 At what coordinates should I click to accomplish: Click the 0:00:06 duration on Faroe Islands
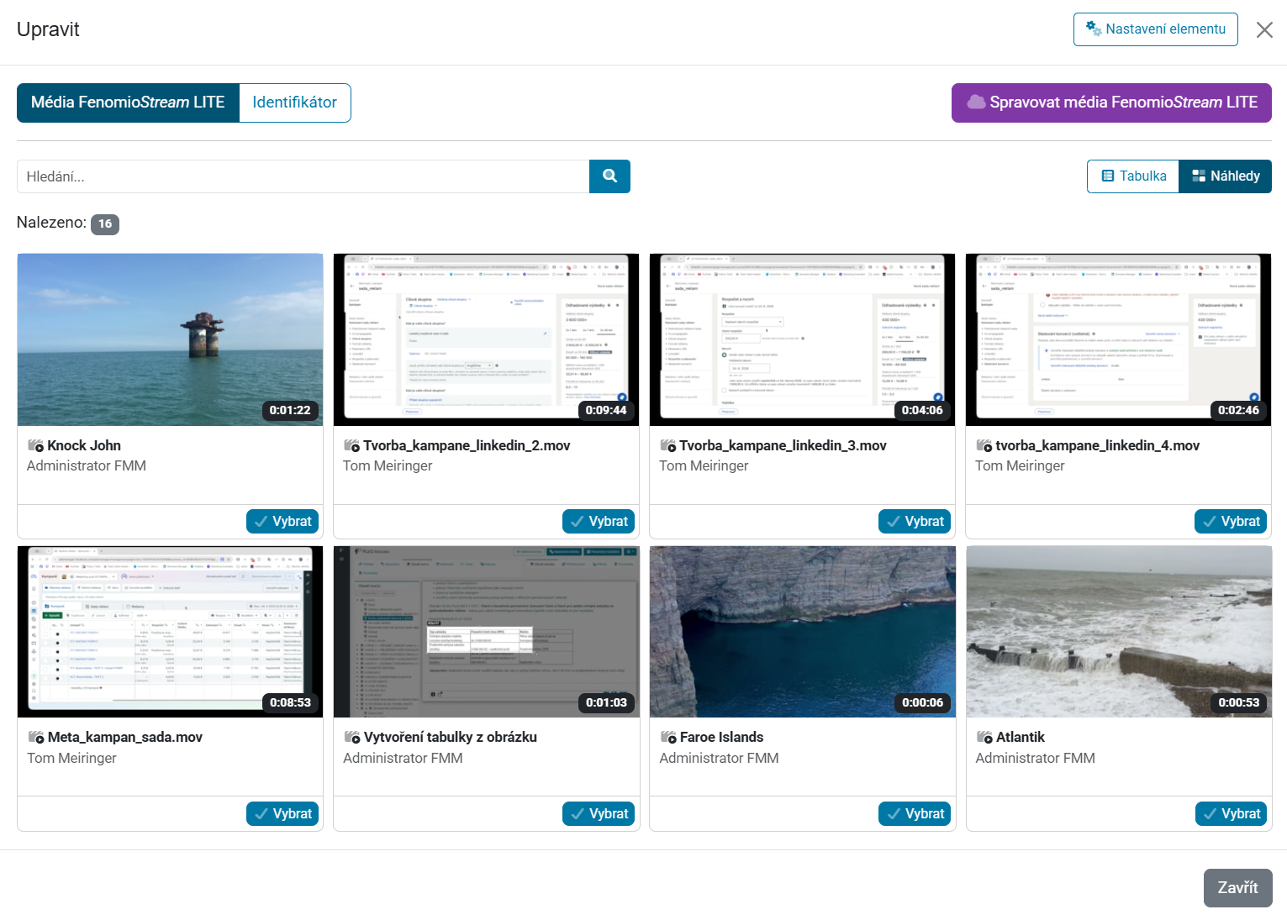point(922,702)
